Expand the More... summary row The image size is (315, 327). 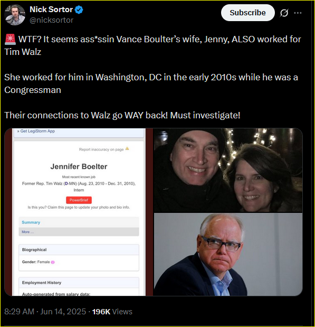[x=79, y=232]
